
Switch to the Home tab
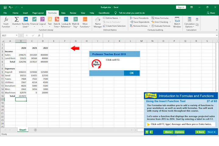(x=16, y=13)
